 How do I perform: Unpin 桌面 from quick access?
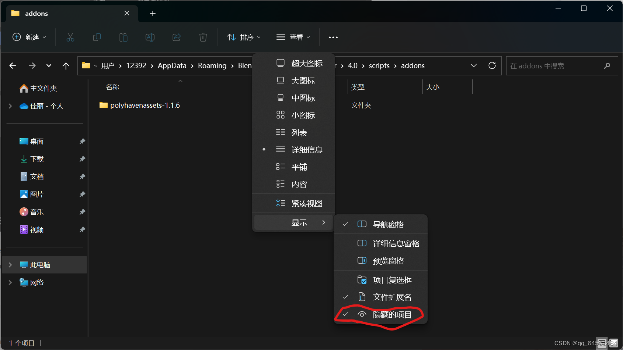(82, 141)
